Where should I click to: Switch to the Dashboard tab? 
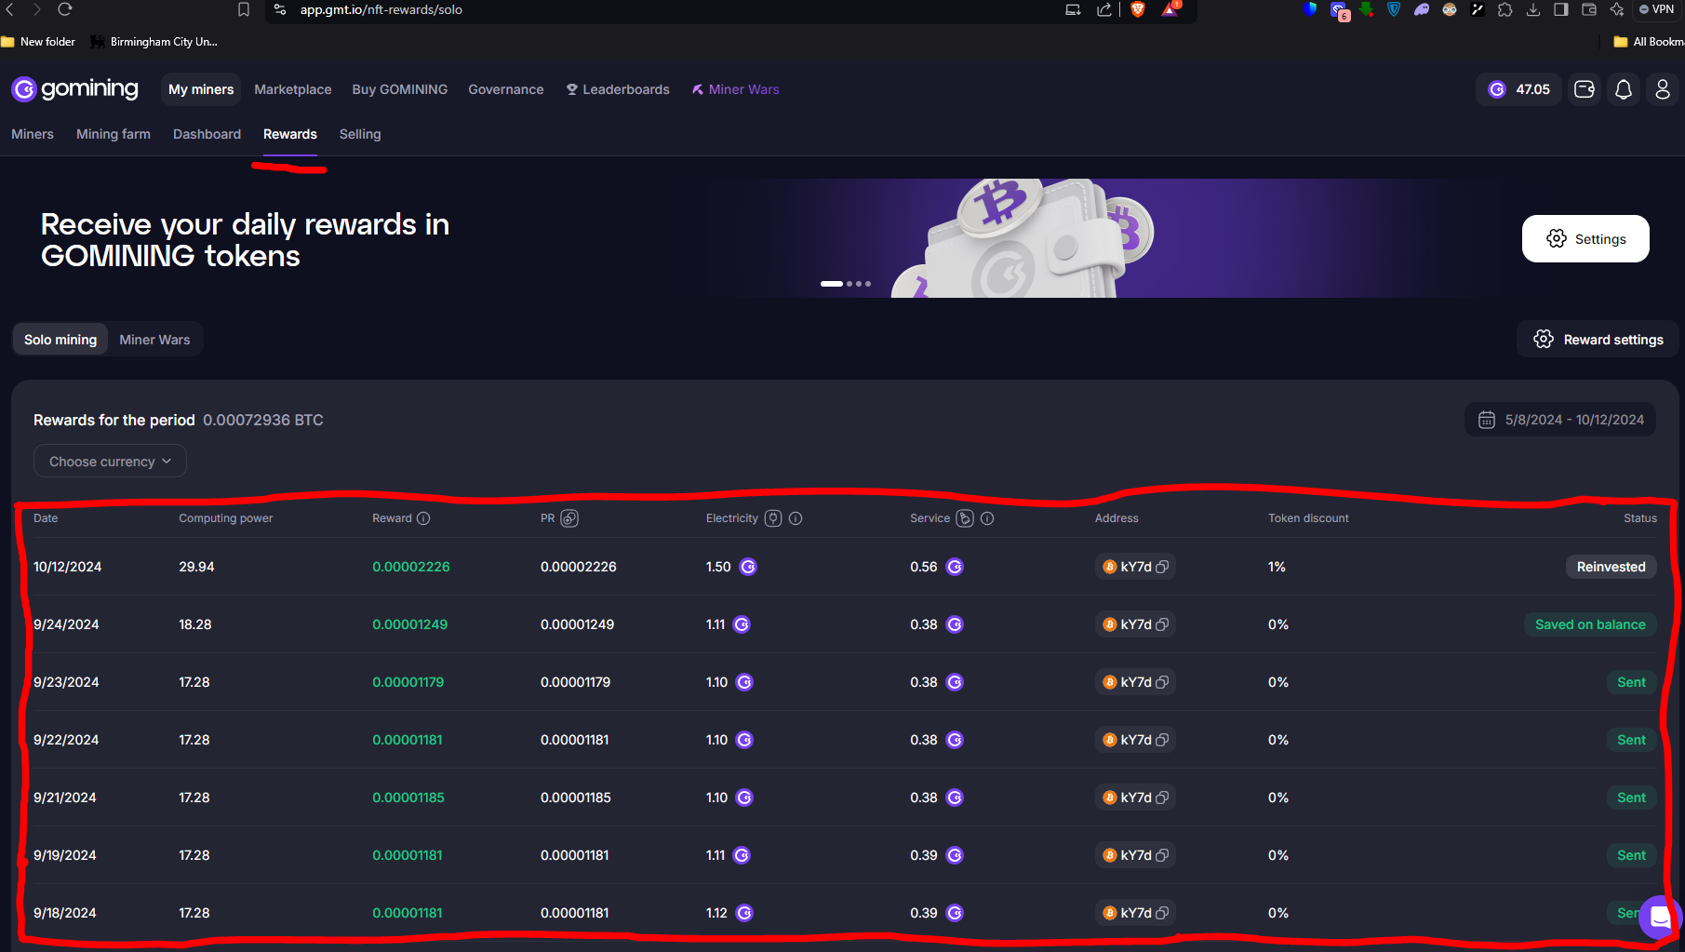207,134
